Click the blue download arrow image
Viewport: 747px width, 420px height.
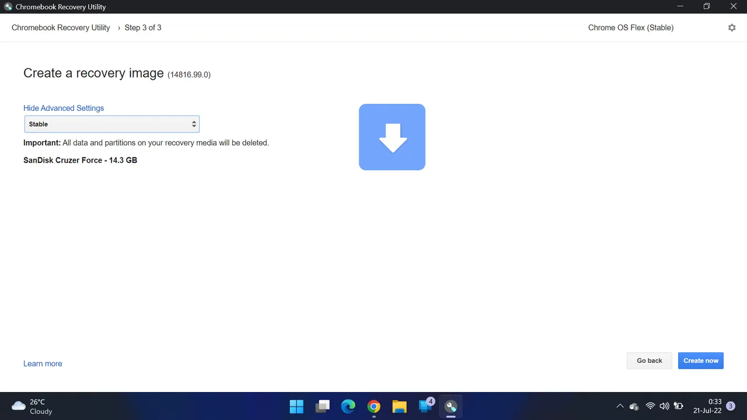click(x=392, y=137)
